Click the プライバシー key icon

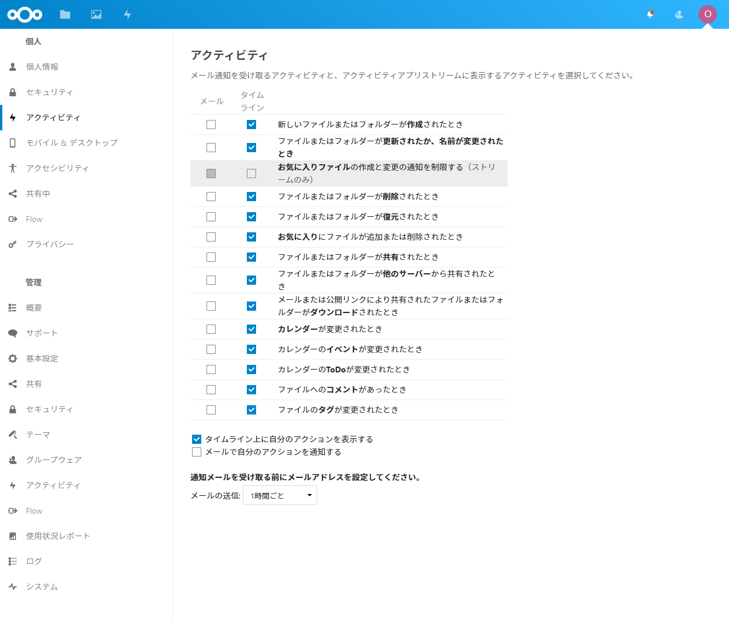(x=13, y=244)
